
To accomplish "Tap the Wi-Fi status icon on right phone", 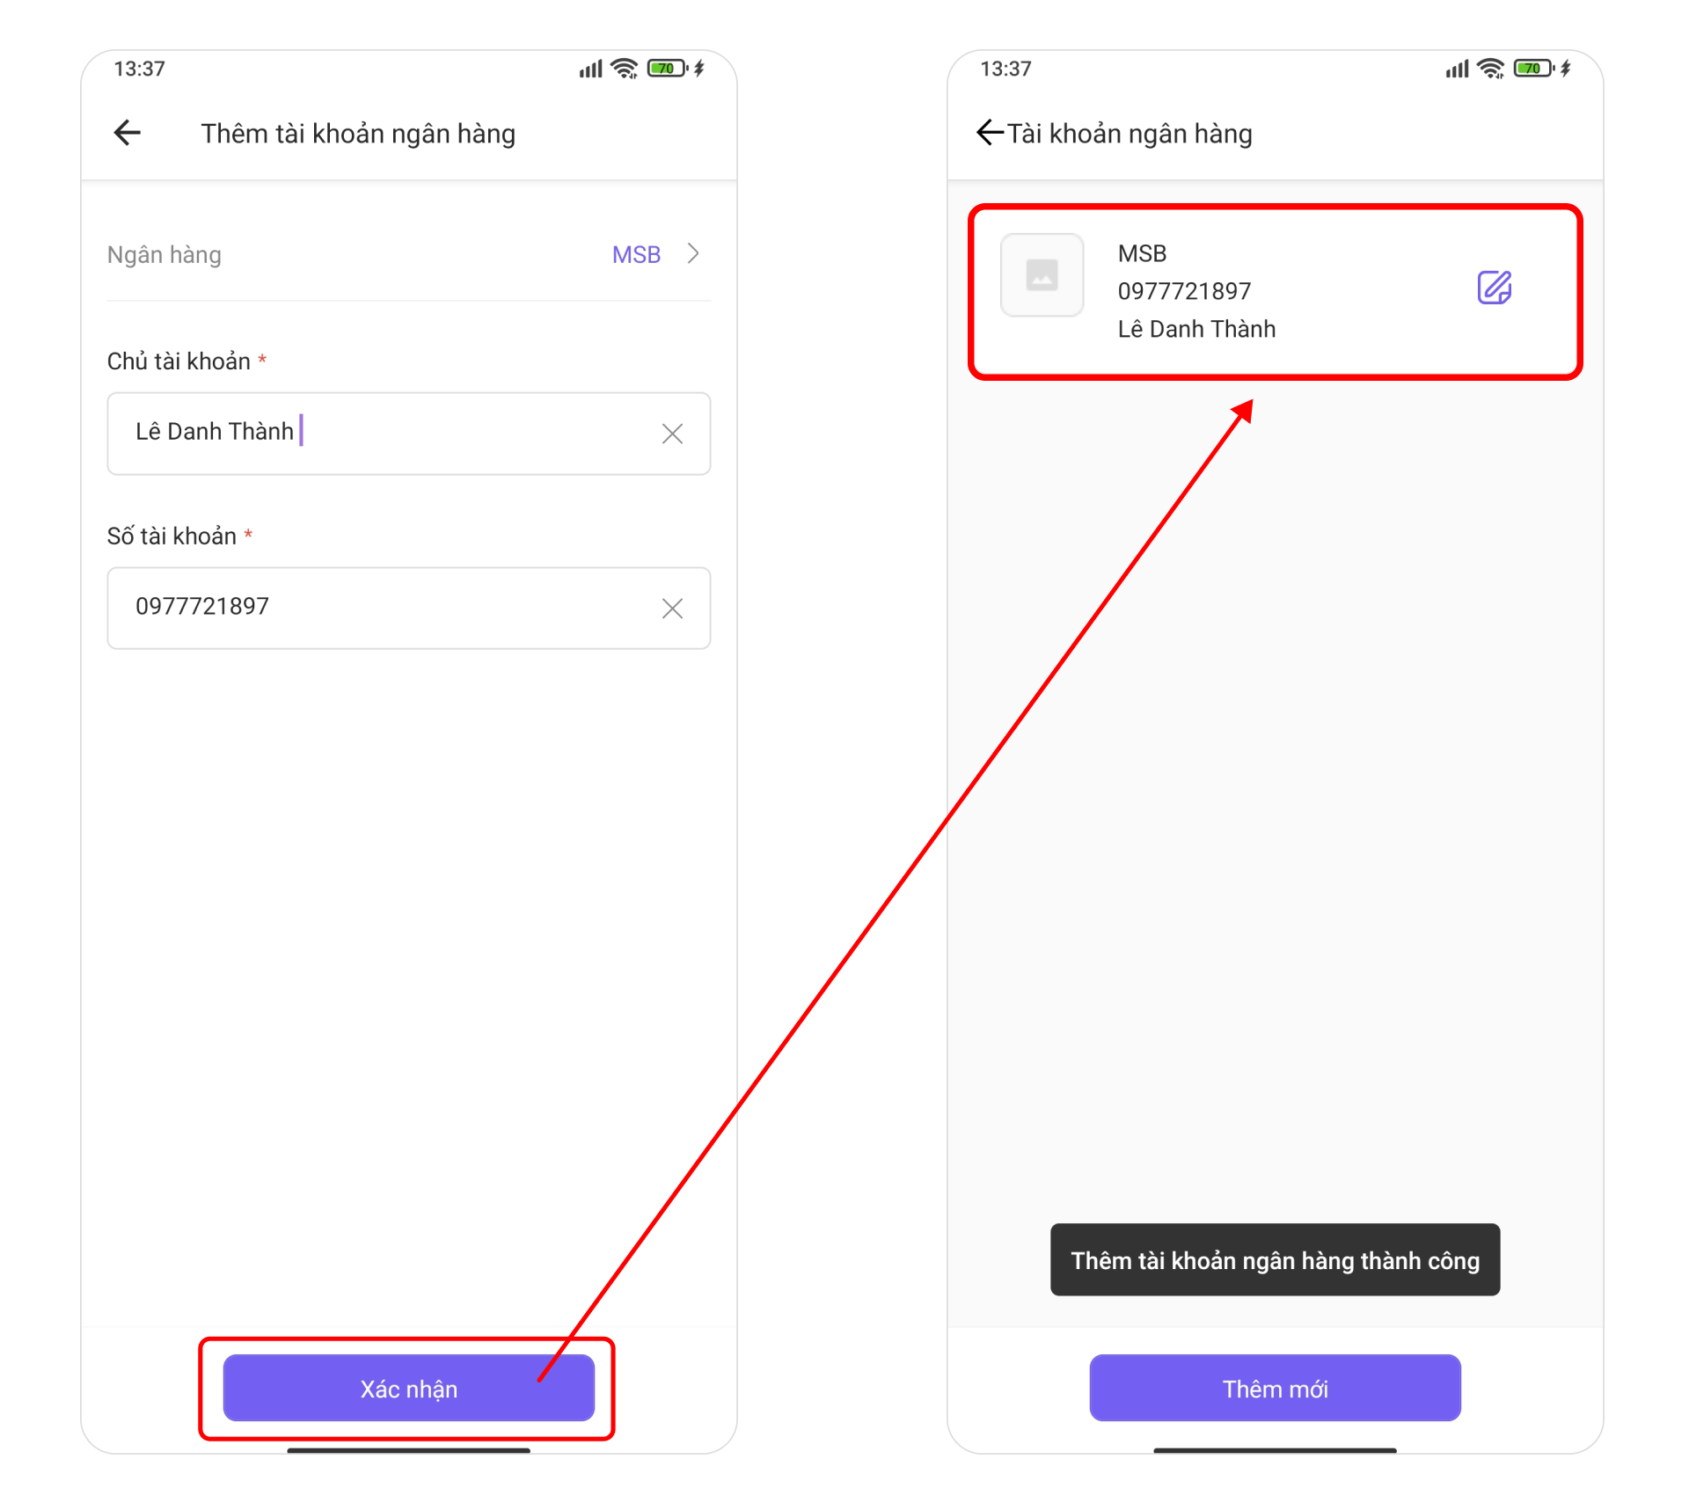I will [1491, 69].
